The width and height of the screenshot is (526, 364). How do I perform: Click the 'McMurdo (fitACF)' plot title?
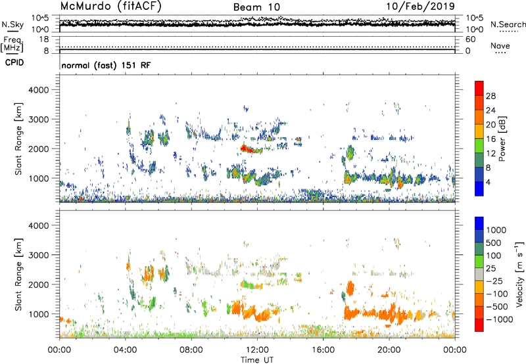click(x=110, y=7)
